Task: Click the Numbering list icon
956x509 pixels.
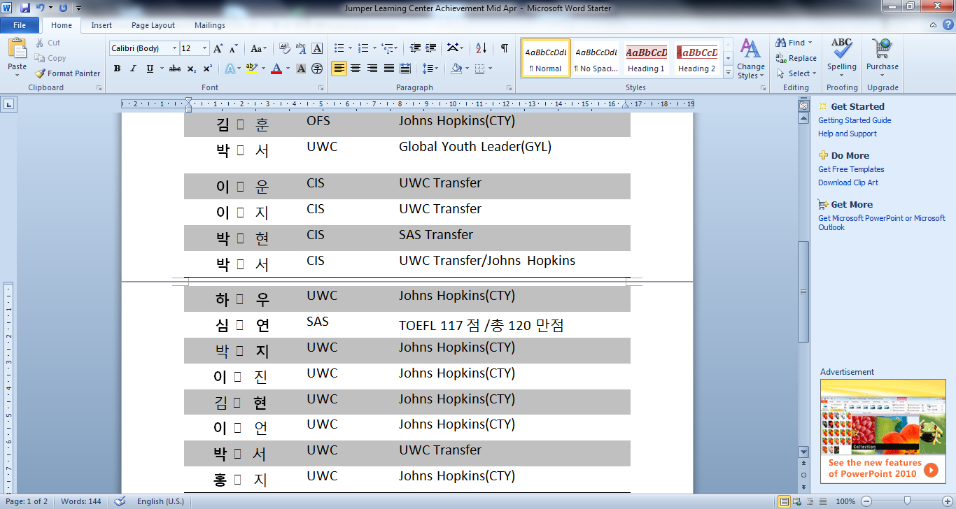Action: point(363,48)
